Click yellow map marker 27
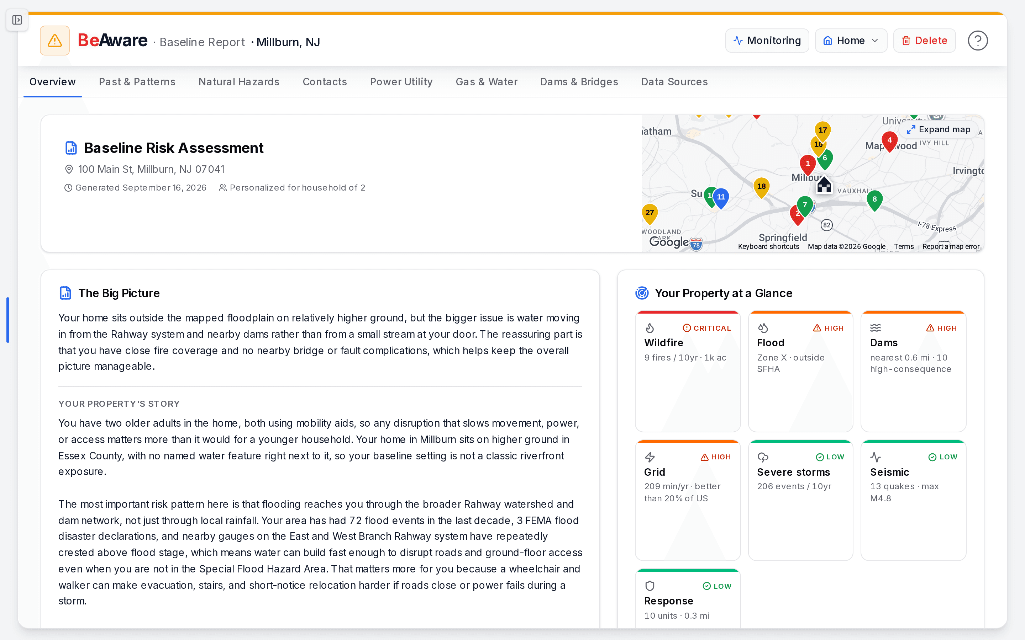The image size is (1025, 640). (650, 214)
